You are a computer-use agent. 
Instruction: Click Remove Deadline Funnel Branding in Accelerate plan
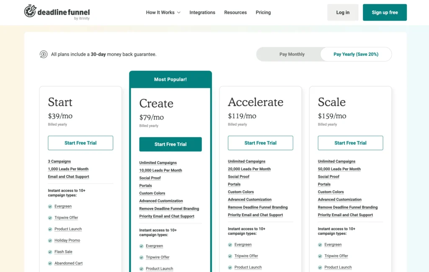point(258,207)
